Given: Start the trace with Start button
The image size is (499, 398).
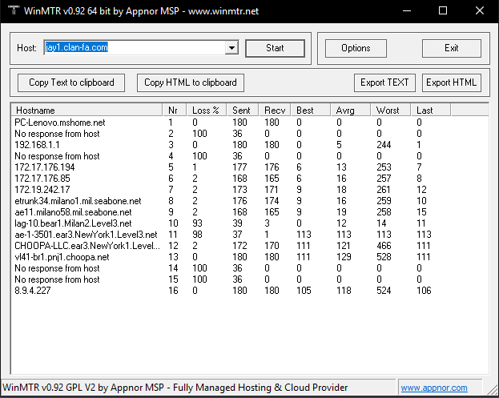Looking at the screenshot, I should tap(275, 48).
